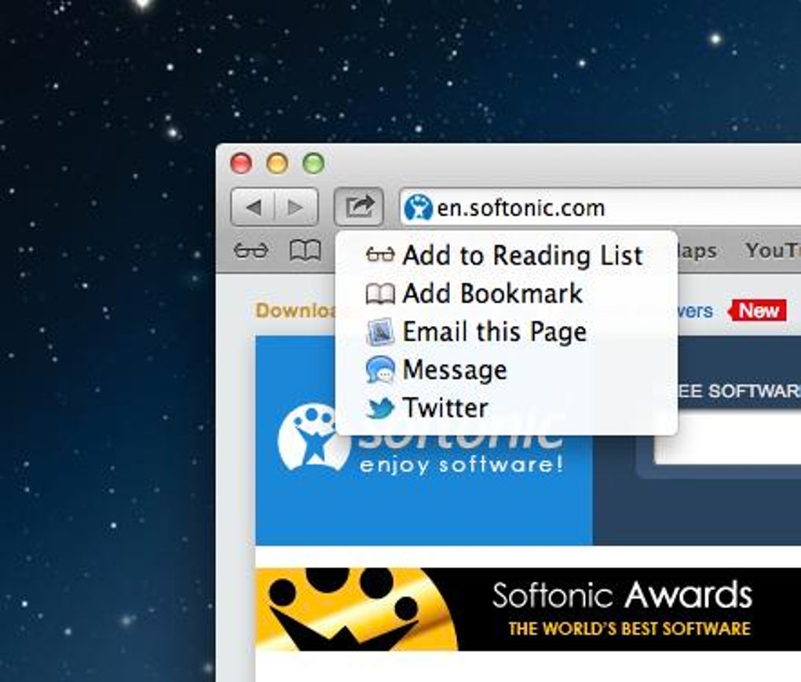This screenshot has height=682, width=801.
Task: Select Add Bookmark menu entry
Action: coord(507,294)
